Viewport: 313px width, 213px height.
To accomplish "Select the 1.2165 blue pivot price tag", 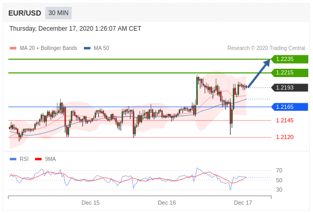I will point(290,107).
